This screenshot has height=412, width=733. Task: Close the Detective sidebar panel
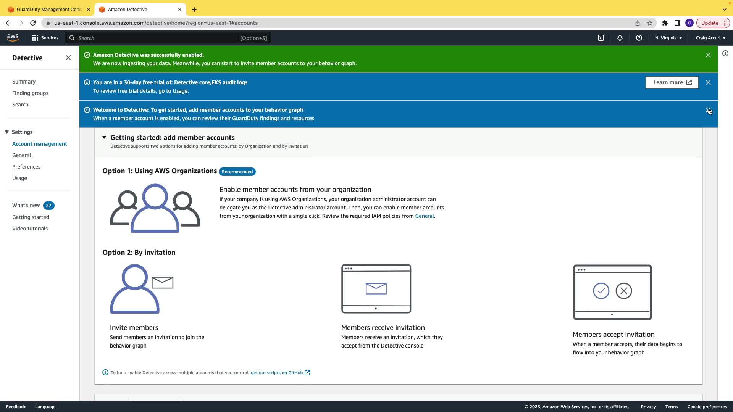point(68,58)
